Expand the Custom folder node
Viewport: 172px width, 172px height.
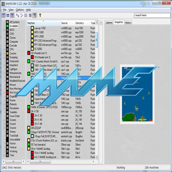click(4, 53)
